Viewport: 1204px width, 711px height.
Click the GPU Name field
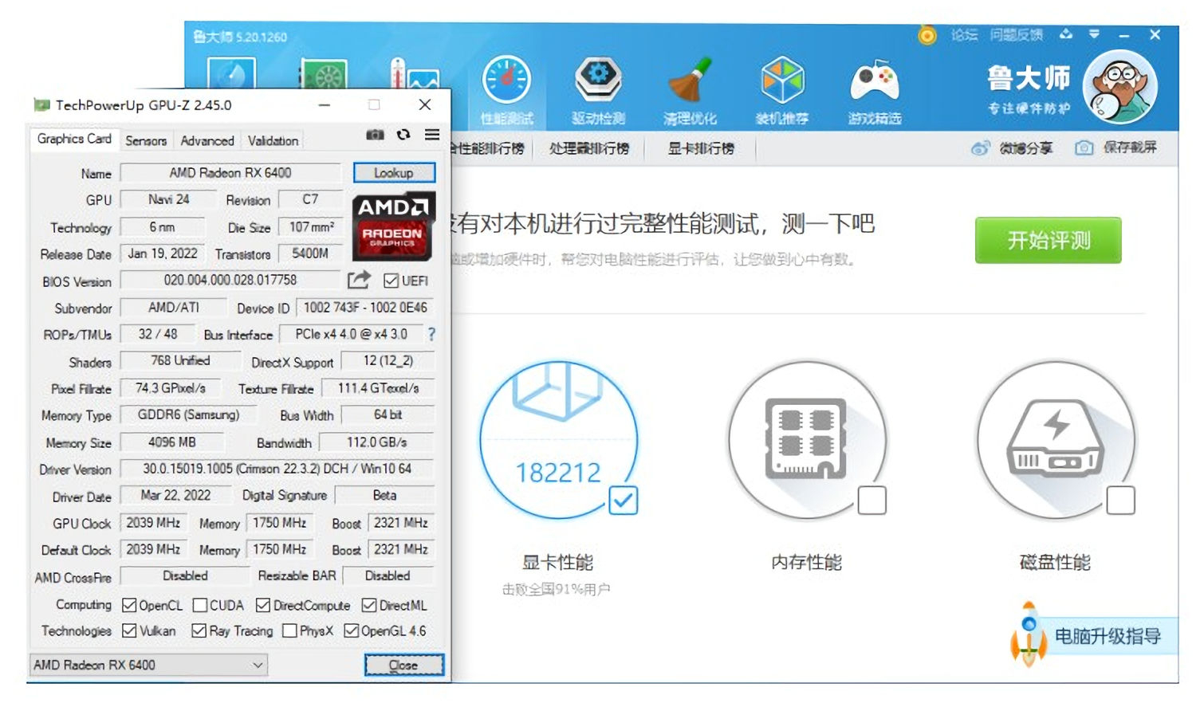click(230, 173)
